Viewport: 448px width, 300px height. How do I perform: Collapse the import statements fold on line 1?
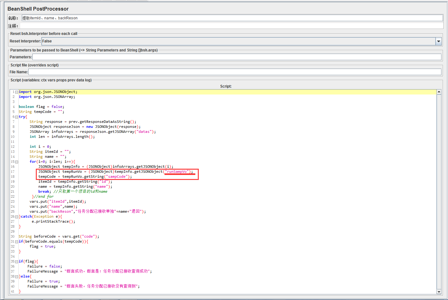click(16, 91)
